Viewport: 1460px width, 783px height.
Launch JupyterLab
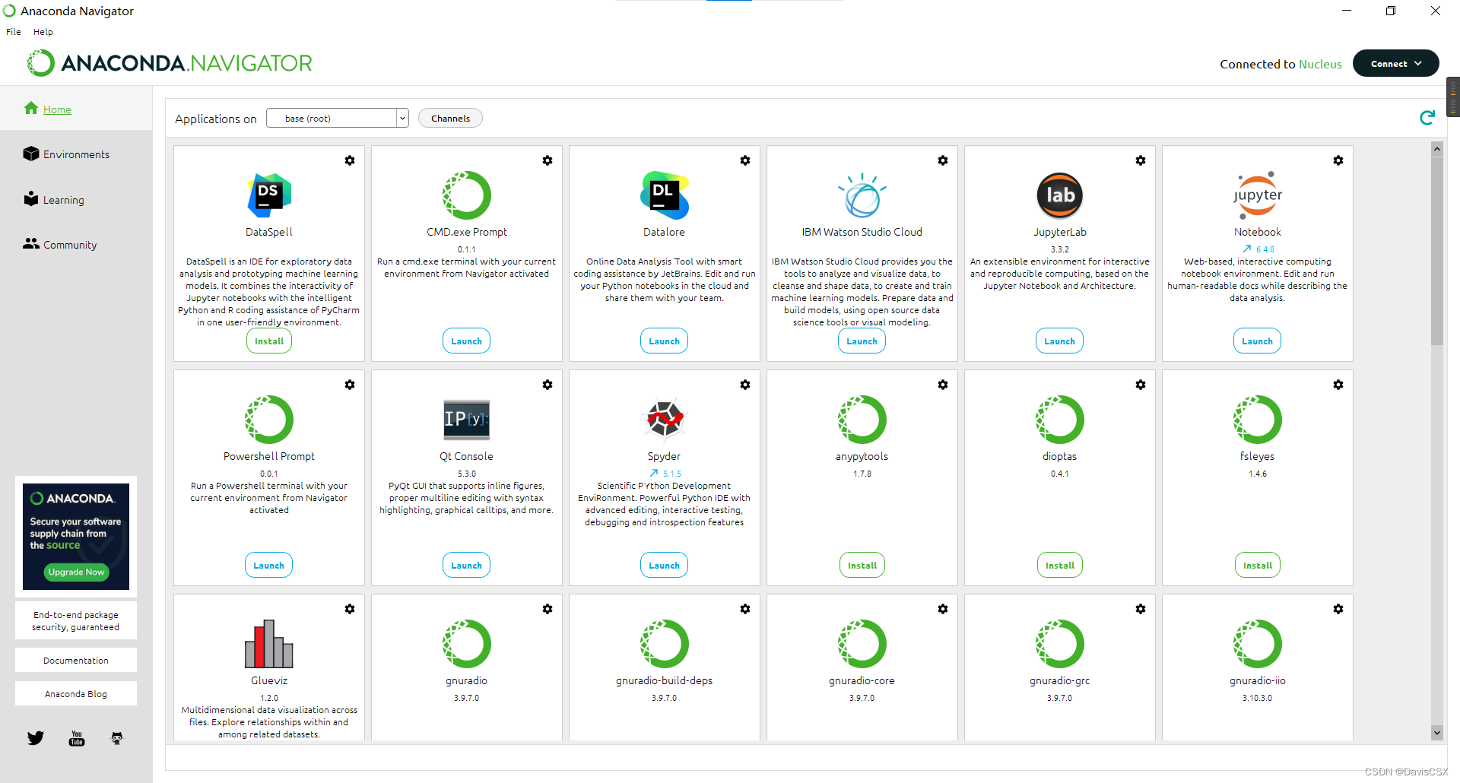[1060, 341]
